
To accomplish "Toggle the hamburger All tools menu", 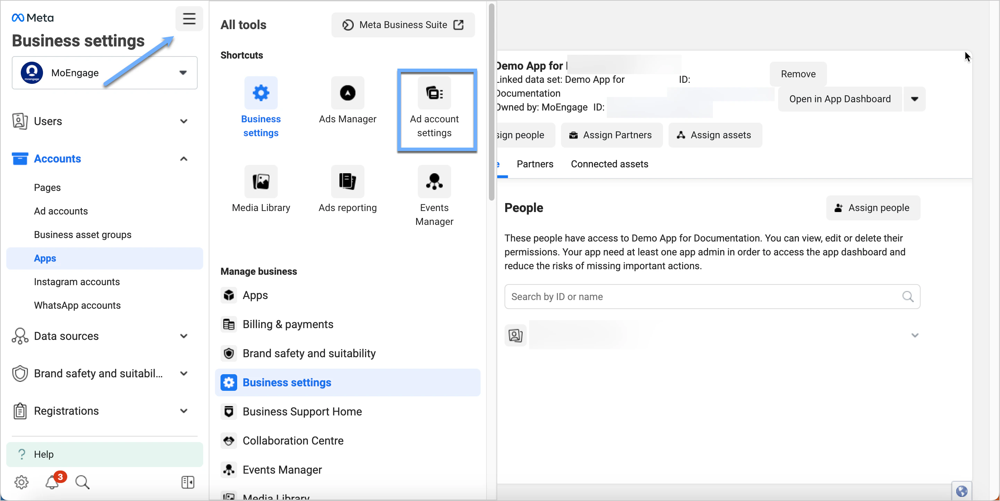I will pos(189,19).
